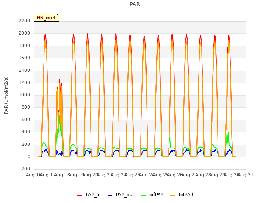Click the Aug 23 x-axis label

pos(133,175)
